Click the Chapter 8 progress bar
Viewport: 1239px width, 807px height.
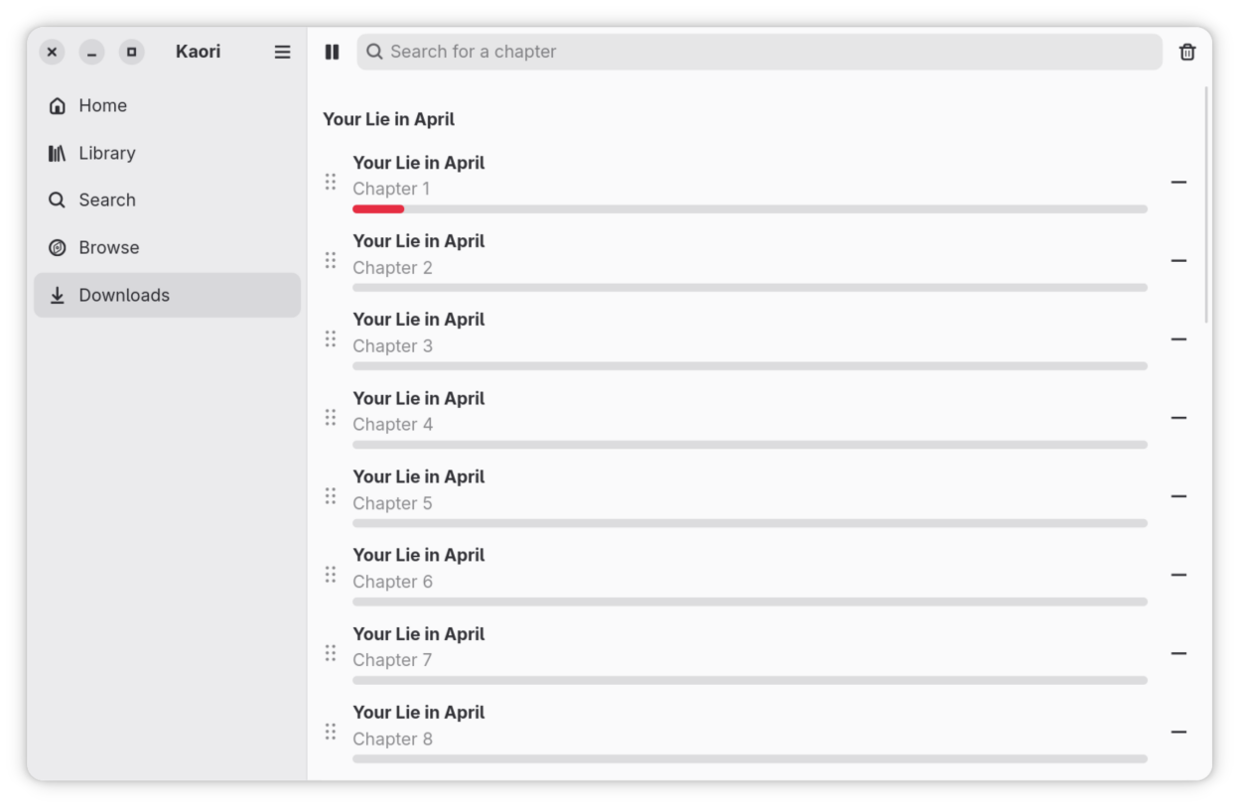point(750,759)
